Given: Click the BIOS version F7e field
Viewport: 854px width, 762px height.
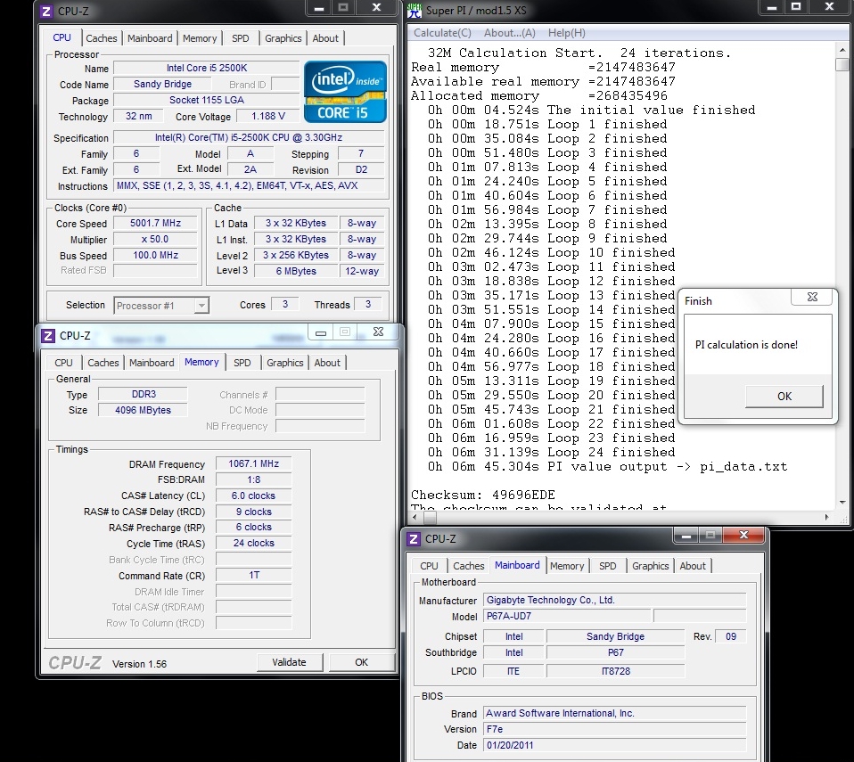Looking at the screenshot, I should coord(615,729).
